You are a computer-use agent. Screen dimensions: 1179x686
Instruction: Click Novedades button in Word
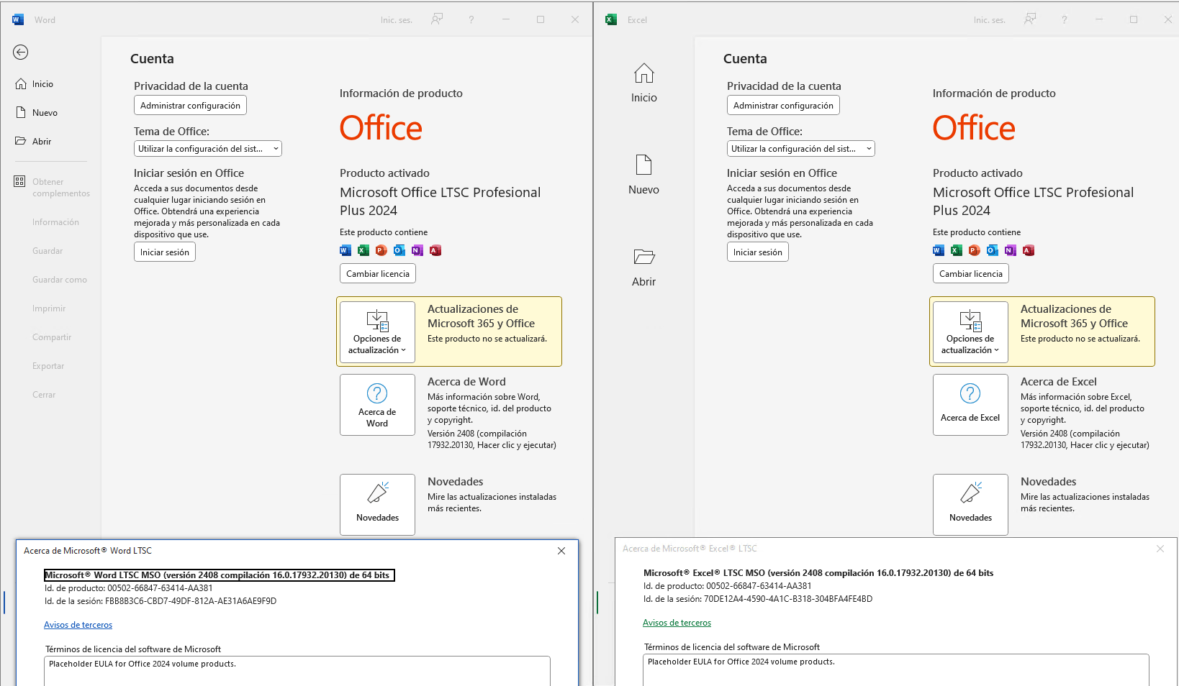[377, 504]
